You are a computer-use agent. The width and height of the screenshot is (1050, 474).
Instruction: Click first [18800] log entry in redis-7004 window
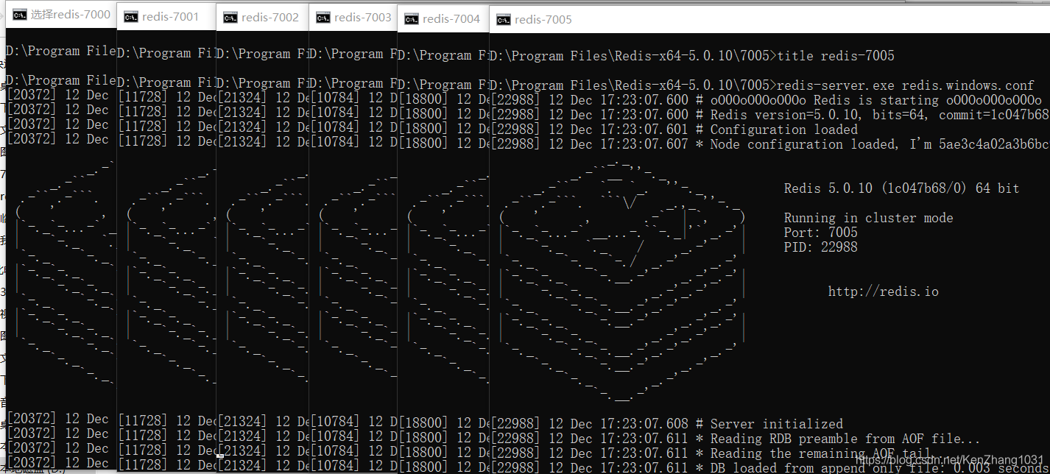tap(443, 99)
